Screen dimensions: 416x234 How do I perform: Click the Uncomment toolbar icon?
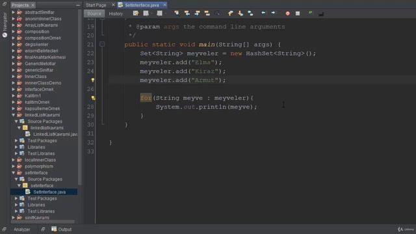[x=321, y=14]
